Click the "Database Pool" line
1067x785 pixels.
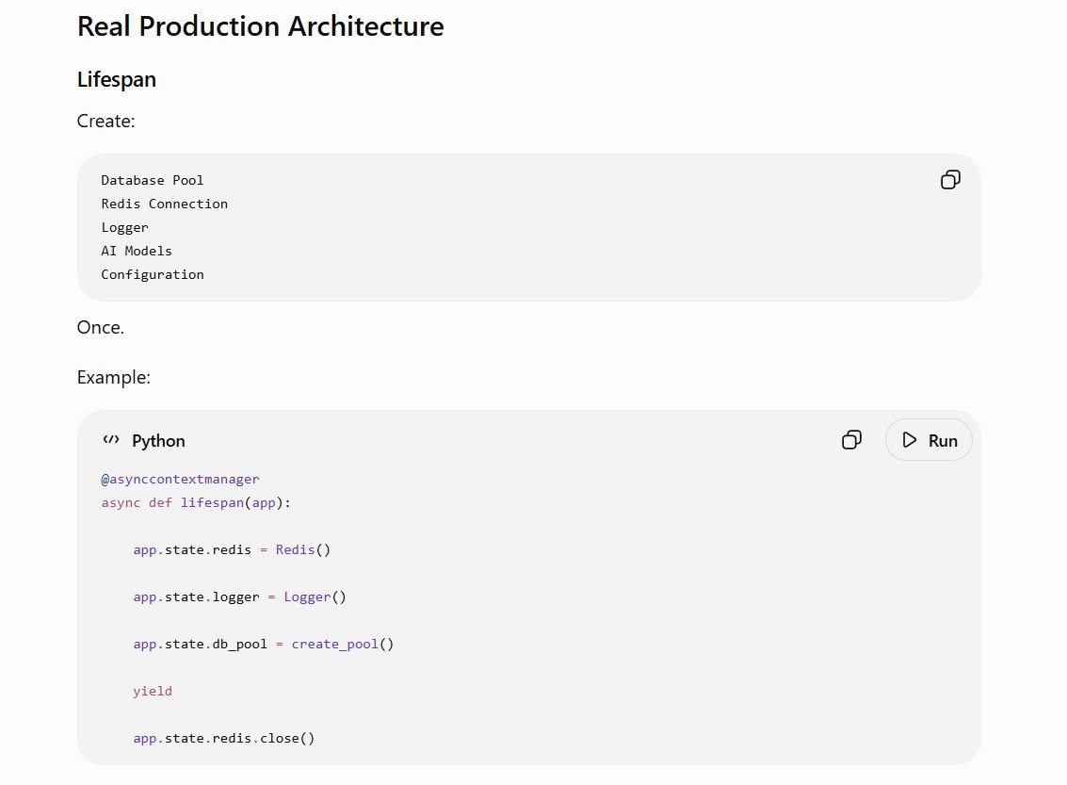click(153, 180)
